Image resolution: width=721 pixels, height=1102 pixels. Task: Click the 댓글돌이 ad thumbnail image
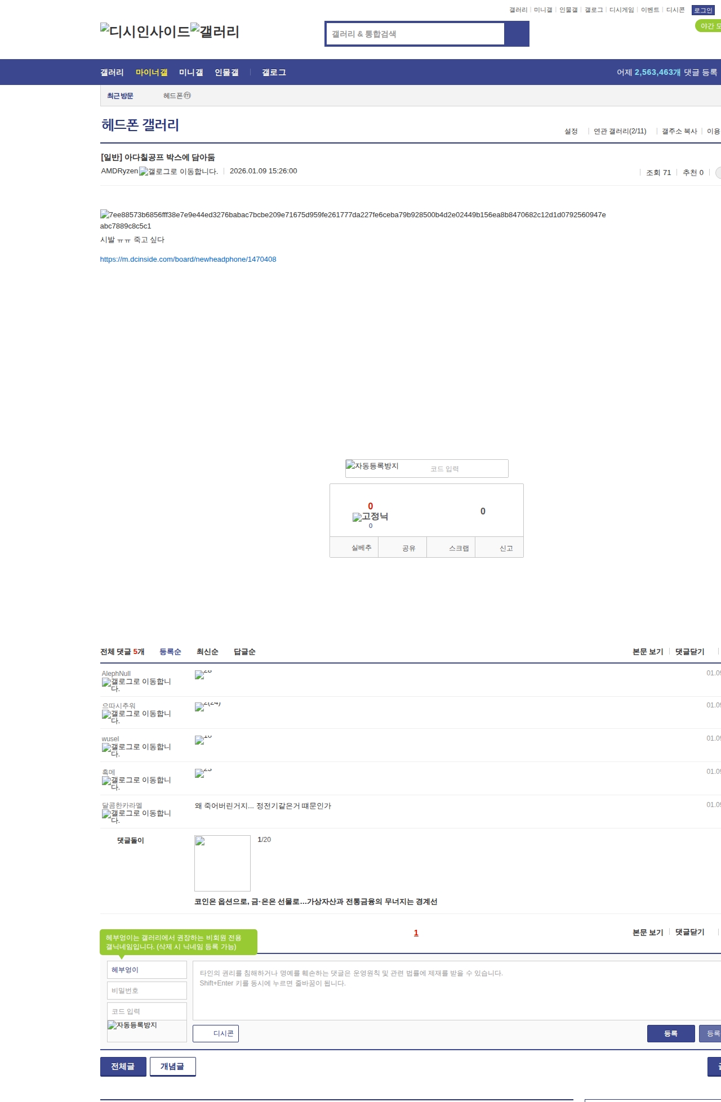[x=222, y=863]
